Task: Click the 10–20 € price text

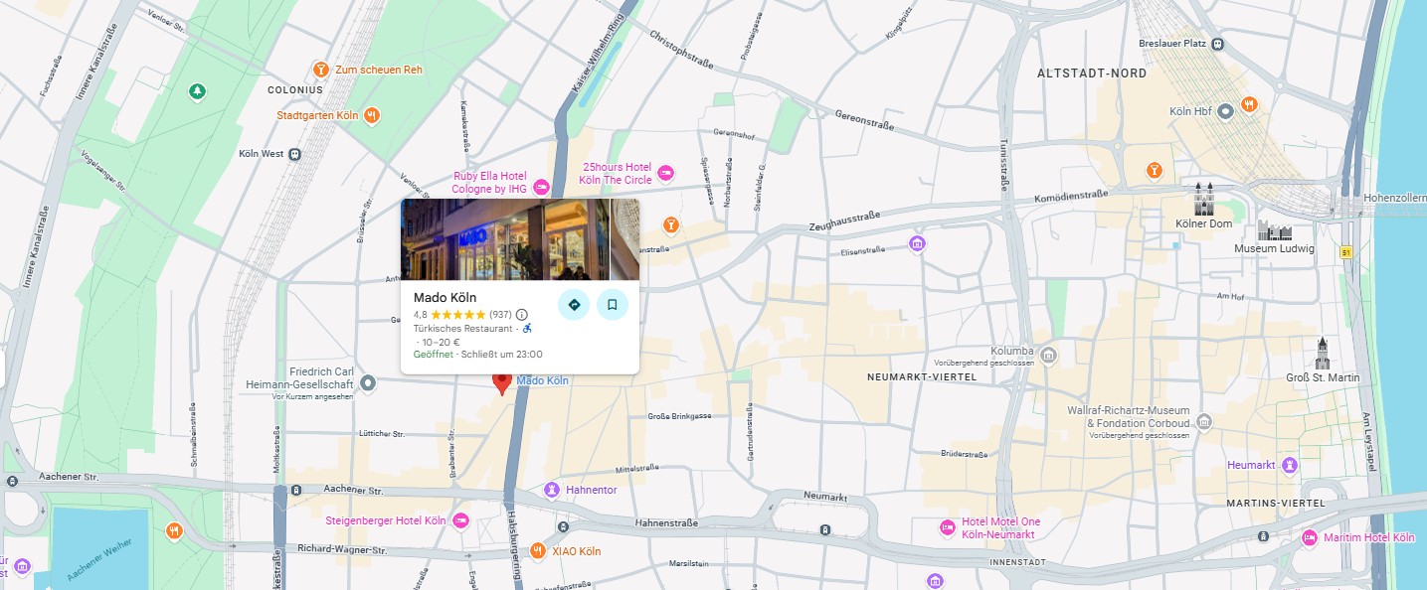Action: coord(442,342)
